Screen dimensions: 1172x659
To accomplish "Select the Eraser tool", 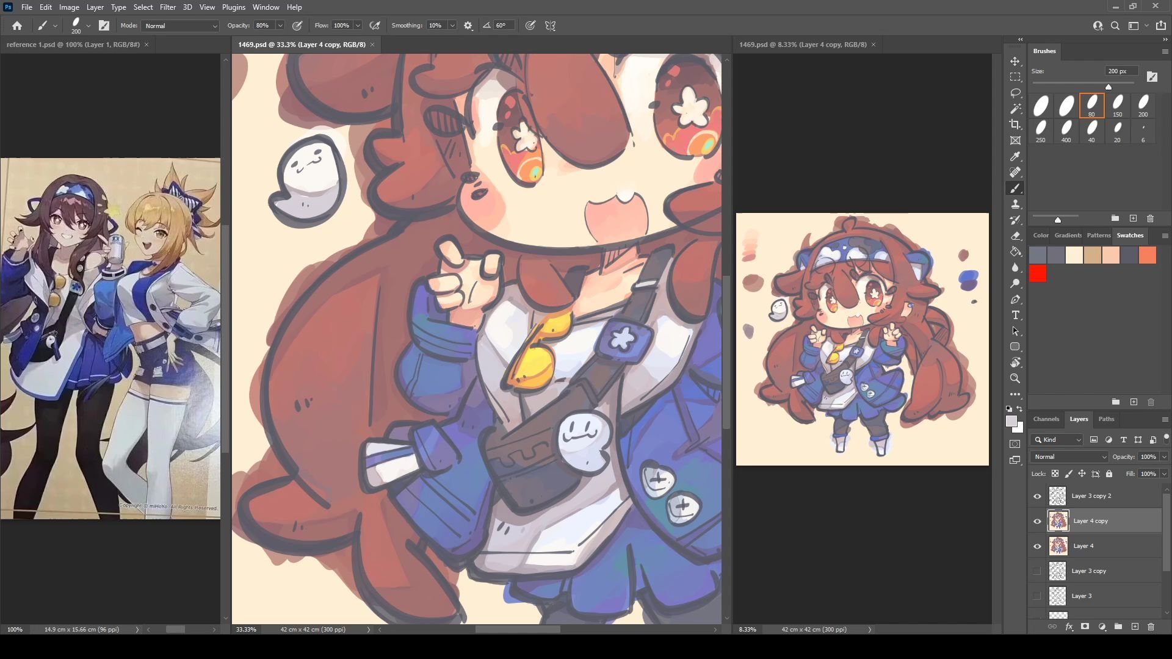I will (1015, 236).
